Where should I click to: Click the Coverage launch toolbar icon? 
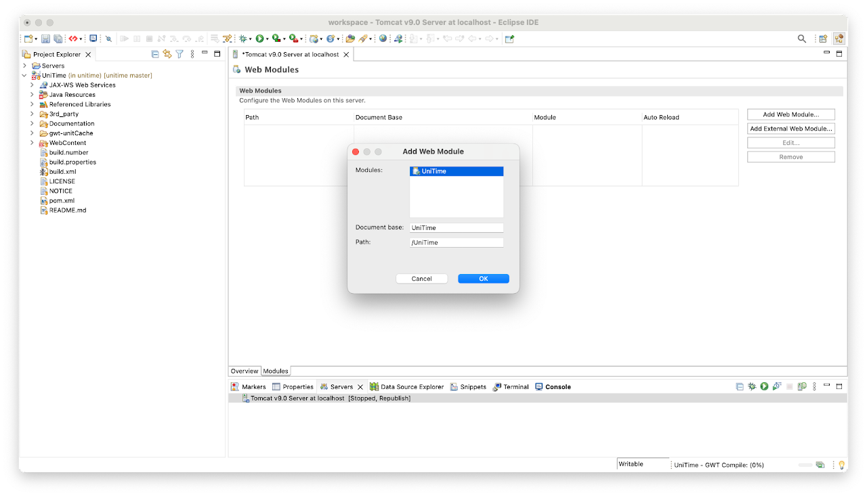[276, 39]
